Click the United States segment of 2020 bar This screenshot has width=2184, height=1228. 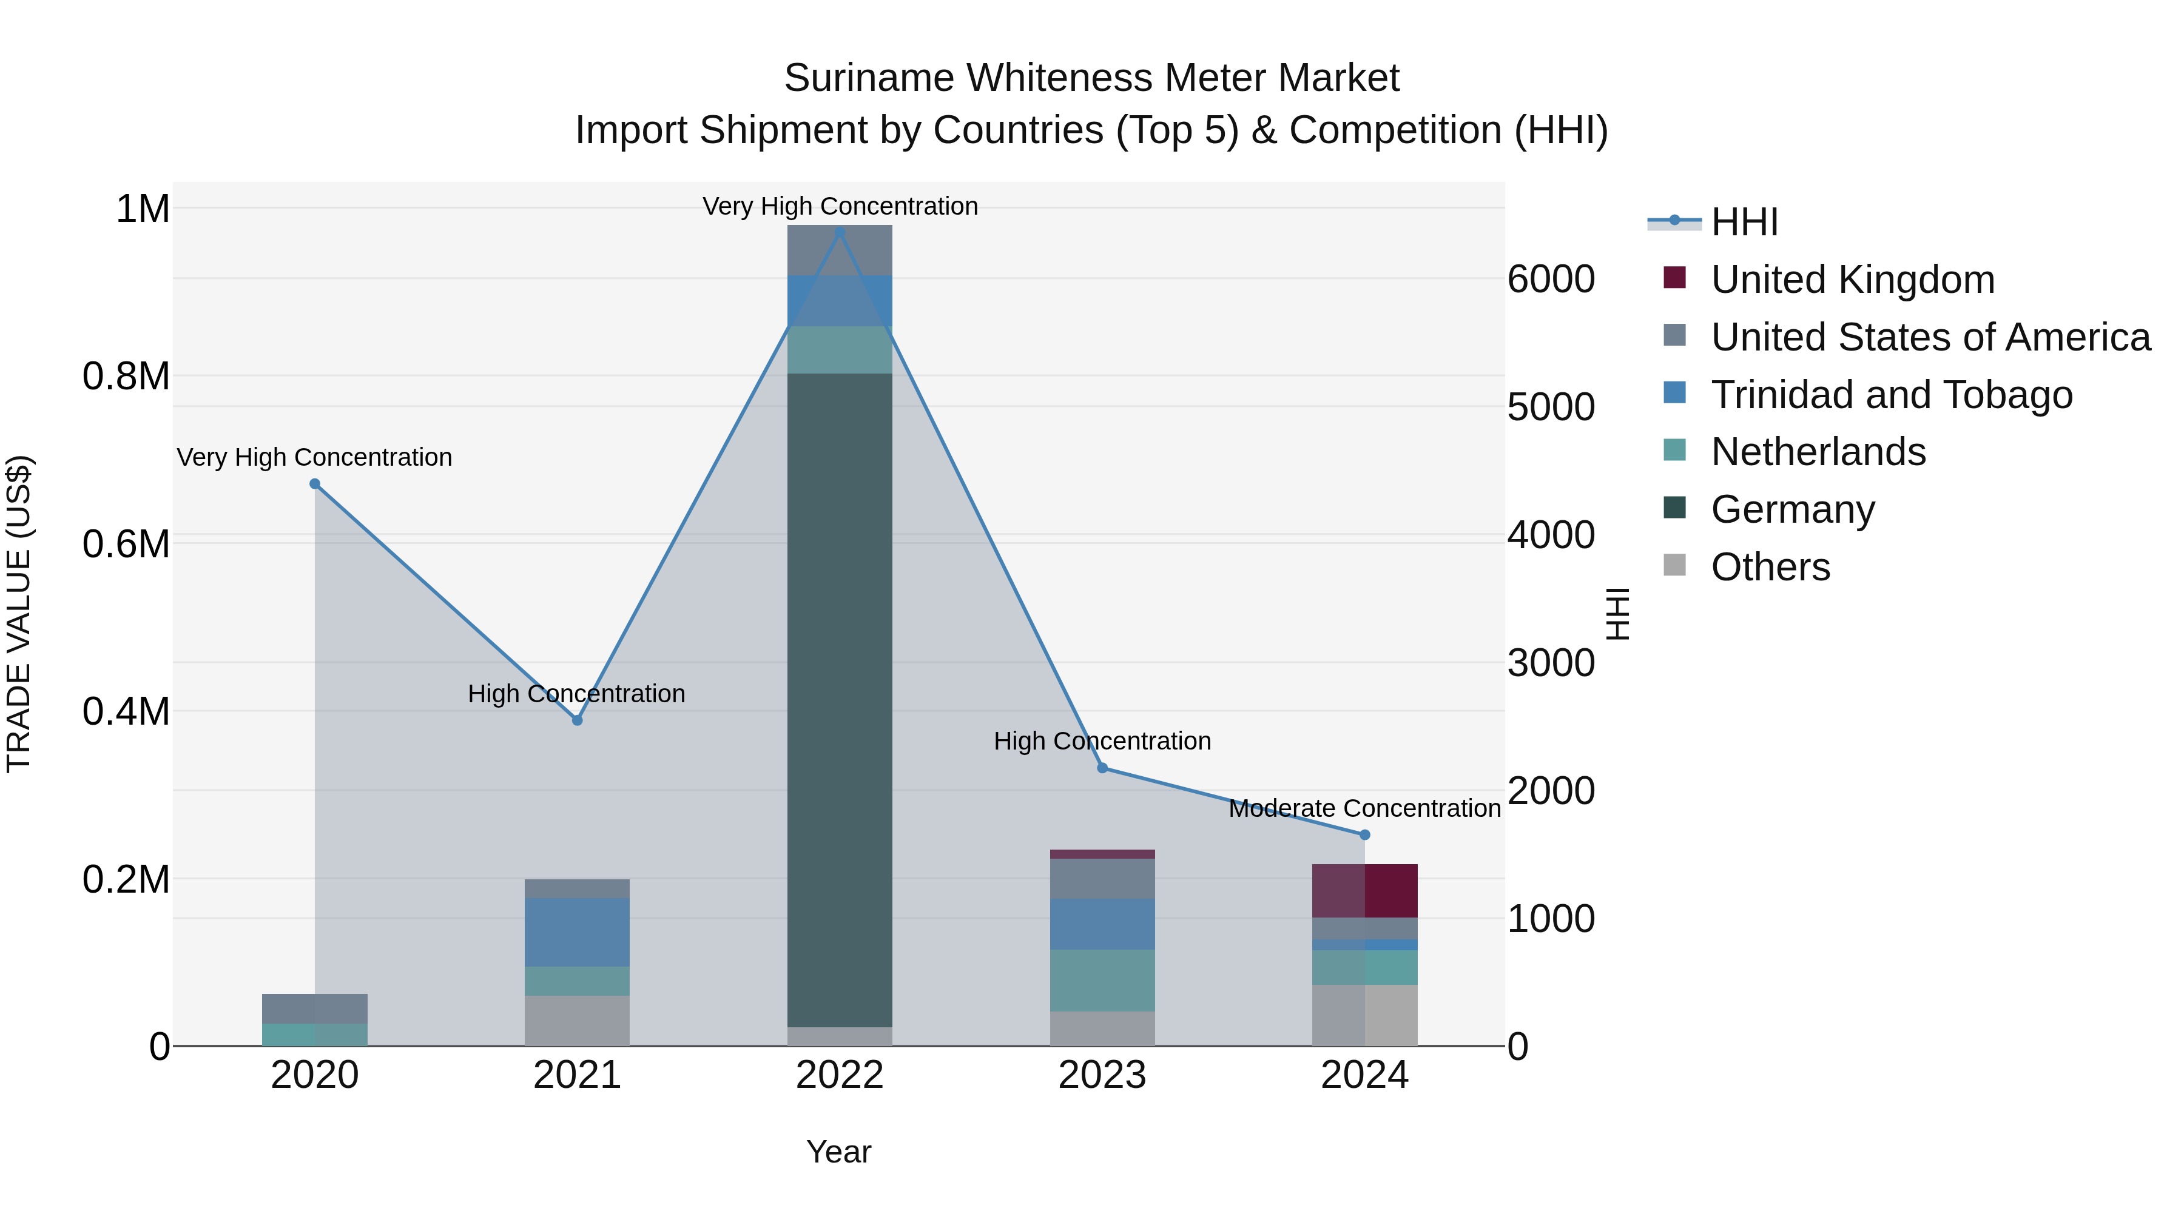(314, 1008)
